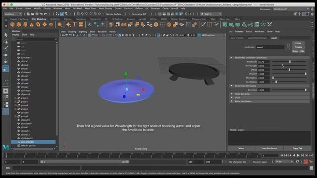The image size is (317, 178).
Task: Click the Play Forwards button
Action: 298,155
